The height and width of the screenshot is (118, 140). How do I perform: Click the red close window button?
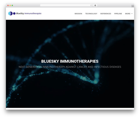point(8,6)
